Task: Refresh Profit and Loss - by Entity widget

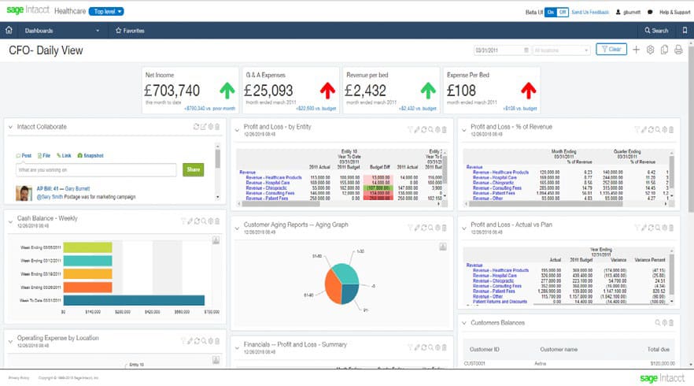Action: pyautogui.click(x=424, y=129)
